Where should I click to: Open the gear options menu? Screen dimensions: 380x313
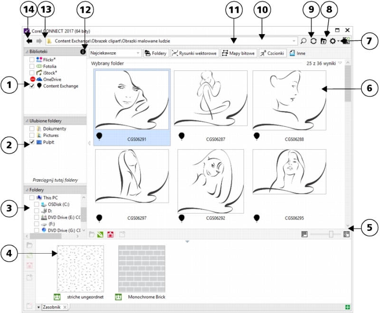point(333,41)
